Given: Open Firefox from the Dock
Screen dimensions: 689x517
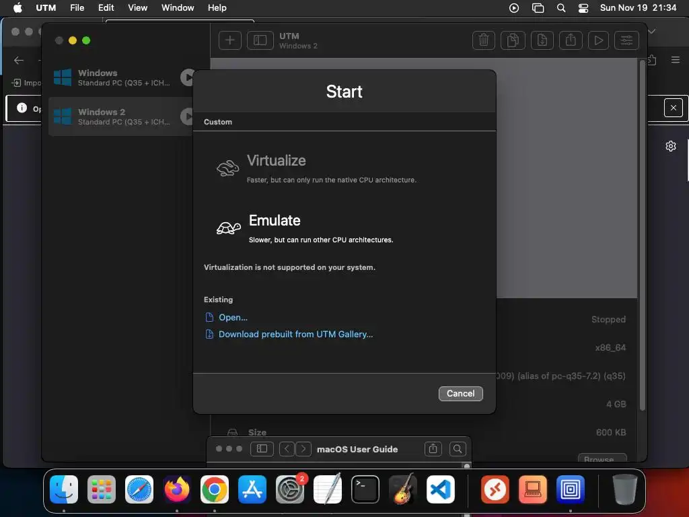Looking at the screenshot, I should pyautogui.click(x=177, y=489).
